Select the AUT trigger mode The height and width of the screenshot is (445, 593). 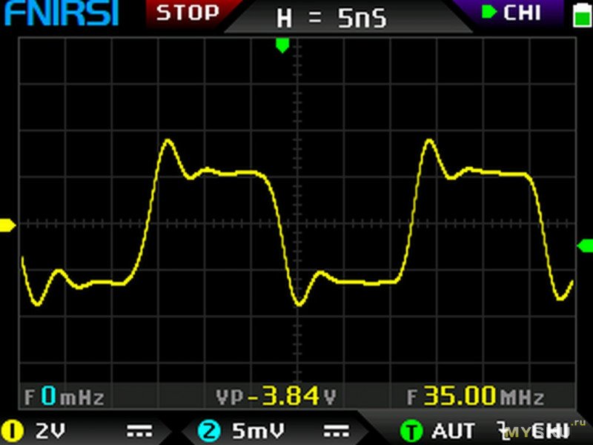click(452, 430)
